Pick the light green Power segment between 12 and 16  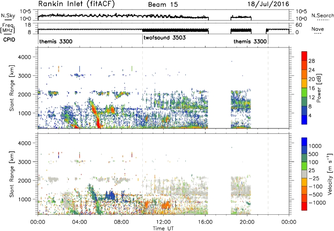(x=304, y=93)
